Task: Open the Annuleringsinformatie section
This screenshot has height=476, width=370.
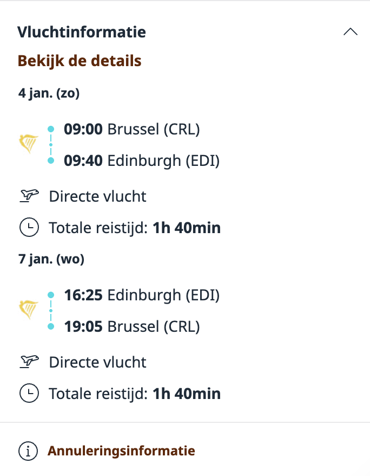Action: point(122,450)
